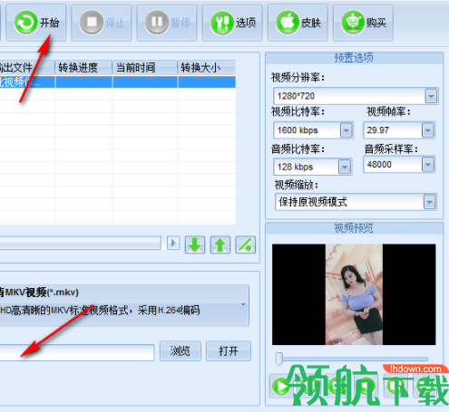Select the highlighted file row in list
This screenshot has width=449, height=412.
pyautogui.click(x=118, y=82)
